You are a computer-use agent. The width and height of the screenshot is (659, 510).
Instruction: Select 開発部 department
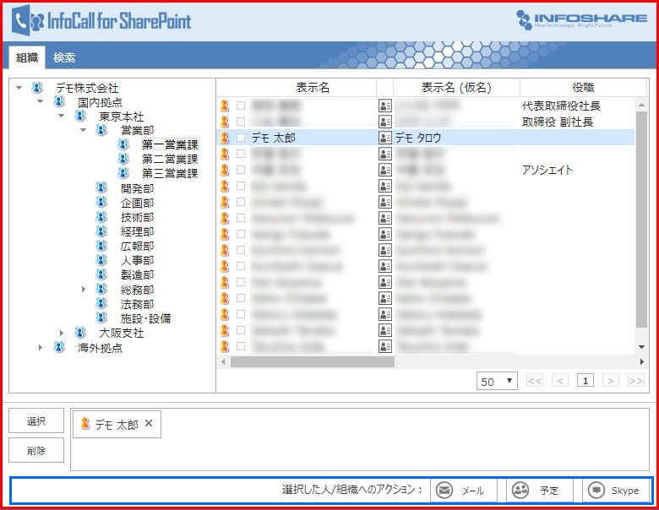pyautogui.click(x=137, y=188)
